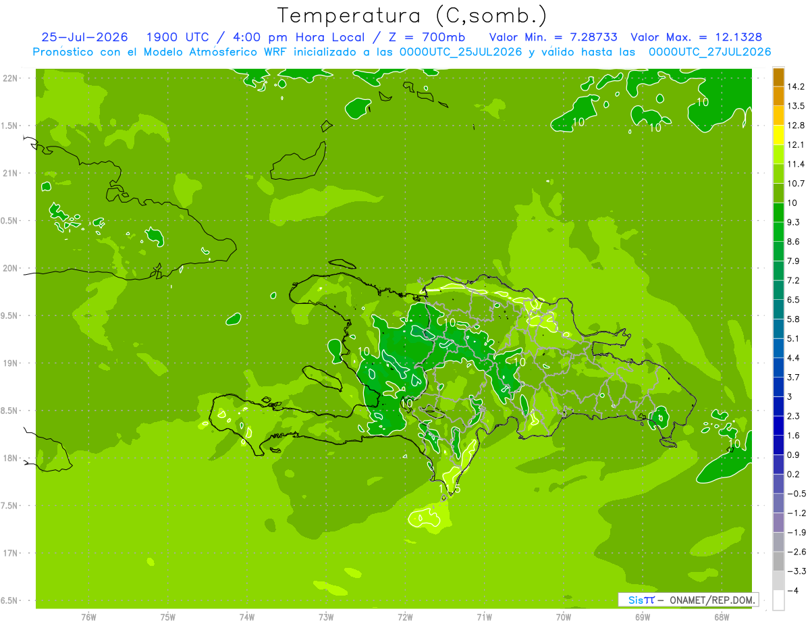Click the "74W" longitude label
The height and width of the screenshot is (626, 810).
pos(247,617)
